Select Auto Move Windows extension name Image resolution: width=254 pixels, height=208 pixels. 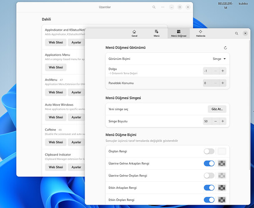(59, 105)
